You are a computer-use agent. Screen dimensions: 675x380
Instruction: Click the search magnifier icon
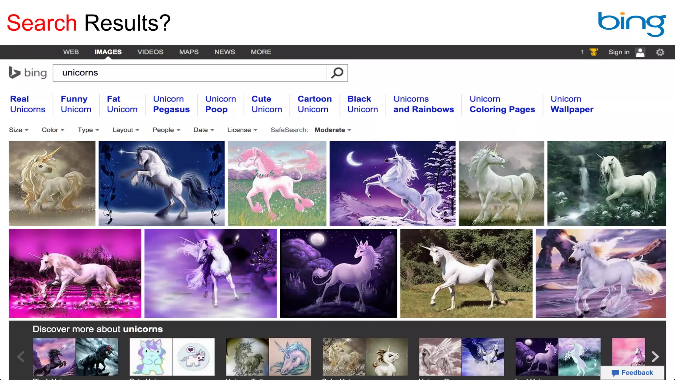pyautogui.click(x=337, y=73)
